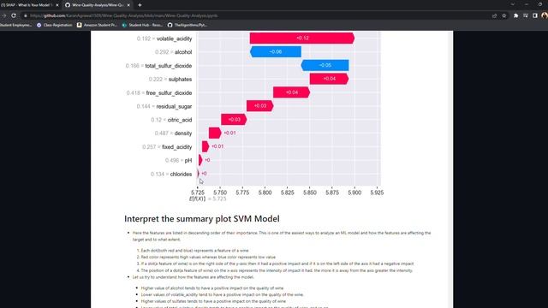Click the total_sulfur_dioxide feature label
This screenshot has height=308, width=548.
click(169, 66)
